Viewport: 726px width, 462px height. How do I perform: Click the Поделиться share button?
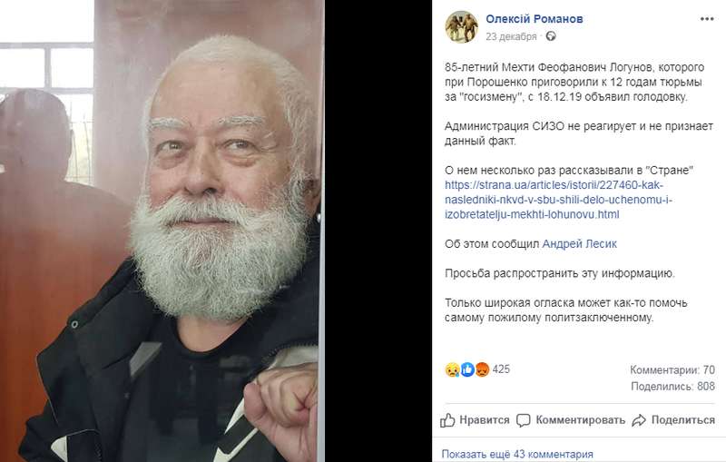pos(673,420)
